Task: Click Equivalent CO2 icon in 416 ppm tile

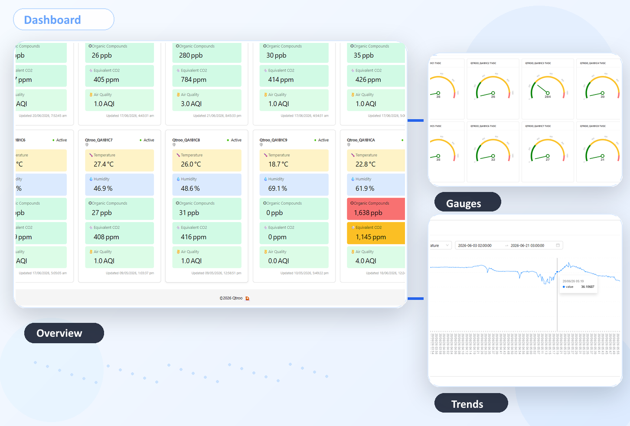Action: (178, 228)
